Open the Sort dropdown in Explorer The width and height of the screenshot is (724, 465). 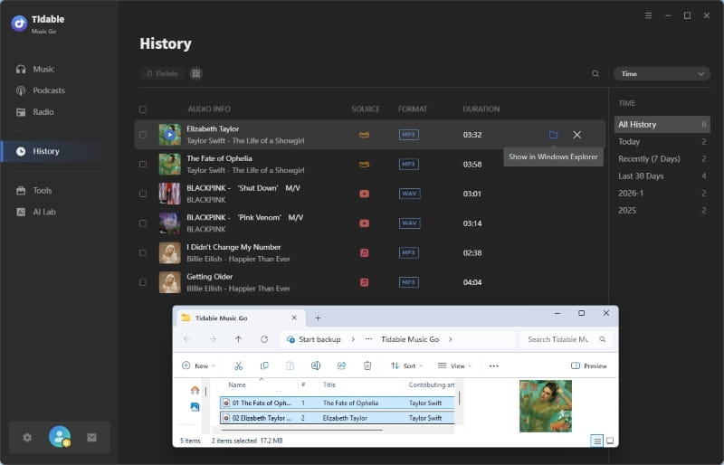tap(404, 365)
